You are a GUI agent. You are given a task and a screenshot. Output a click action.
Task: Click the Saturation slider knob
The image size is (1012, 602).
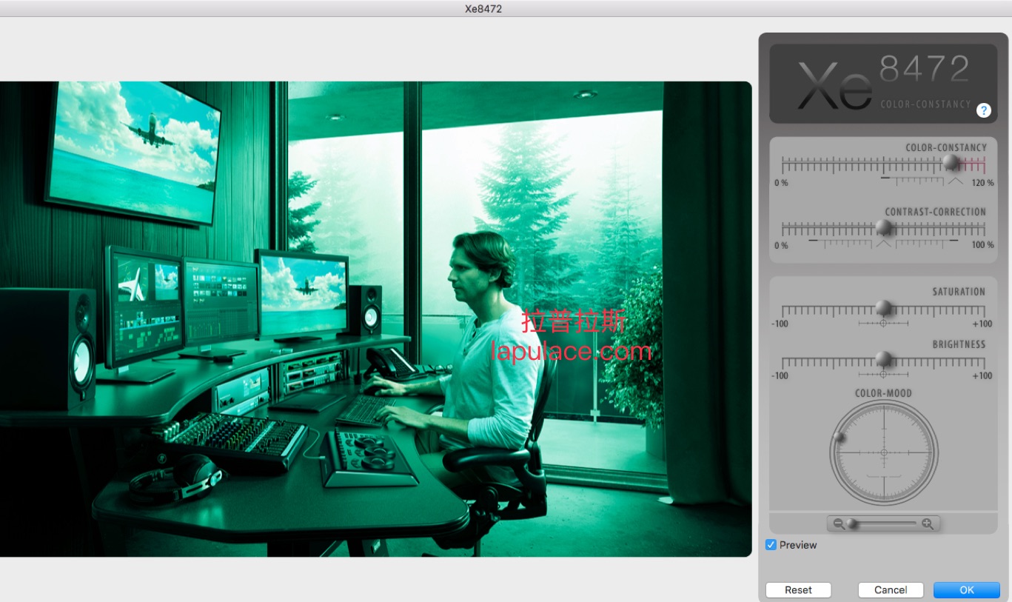pyautogui.click(x=883, y=307)
